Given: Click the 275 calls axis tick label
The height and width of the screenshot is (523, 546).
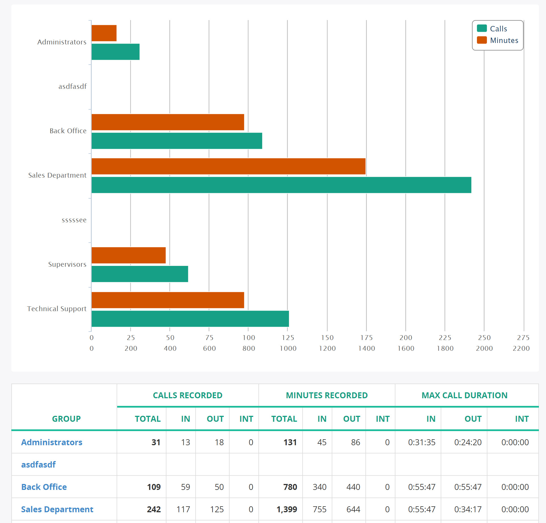Looking at the screenshot, I should [x=523, y=338].
